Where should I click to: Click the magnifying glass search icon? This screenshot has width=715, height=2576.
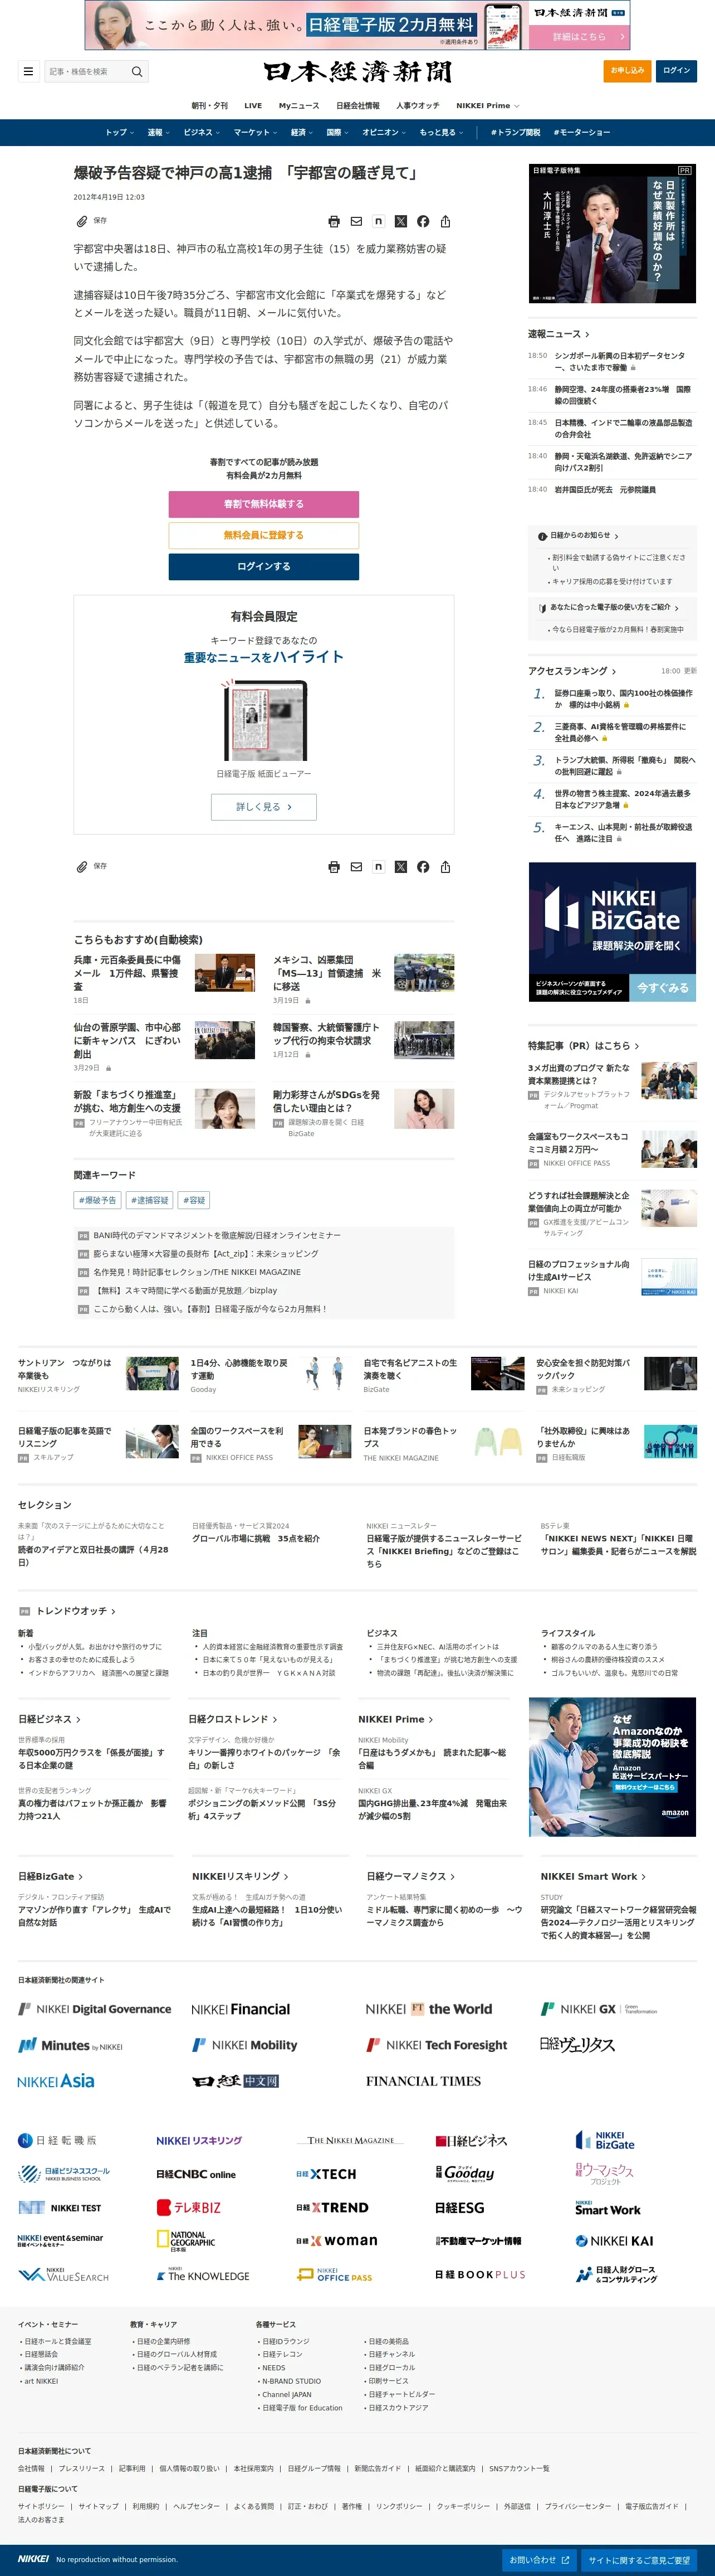coord(137,71)
